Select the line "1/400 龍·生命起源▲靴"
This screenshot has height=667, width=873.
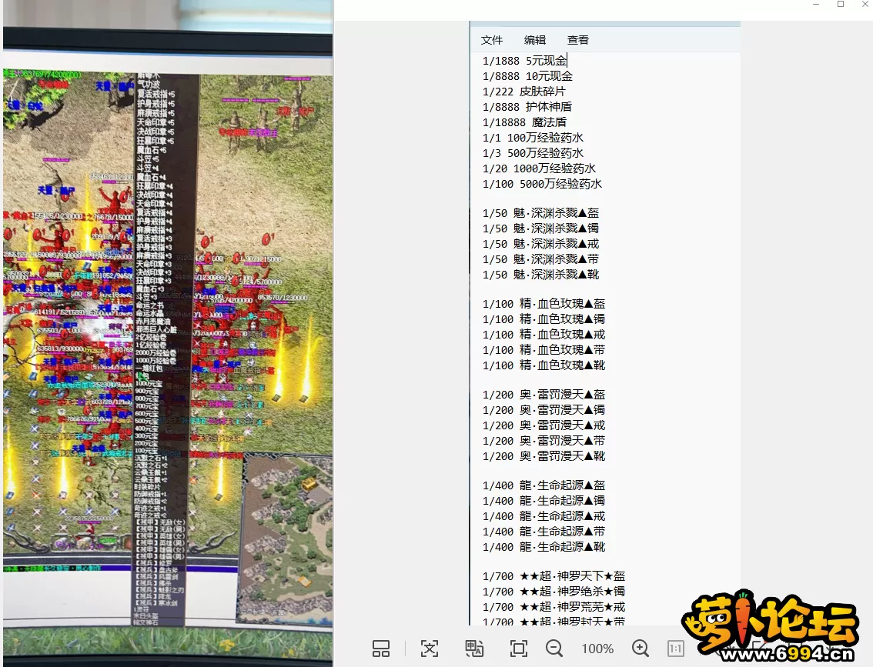[544, 548]
